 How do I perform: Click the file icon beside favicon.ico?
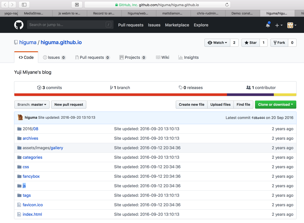(19, 205)
